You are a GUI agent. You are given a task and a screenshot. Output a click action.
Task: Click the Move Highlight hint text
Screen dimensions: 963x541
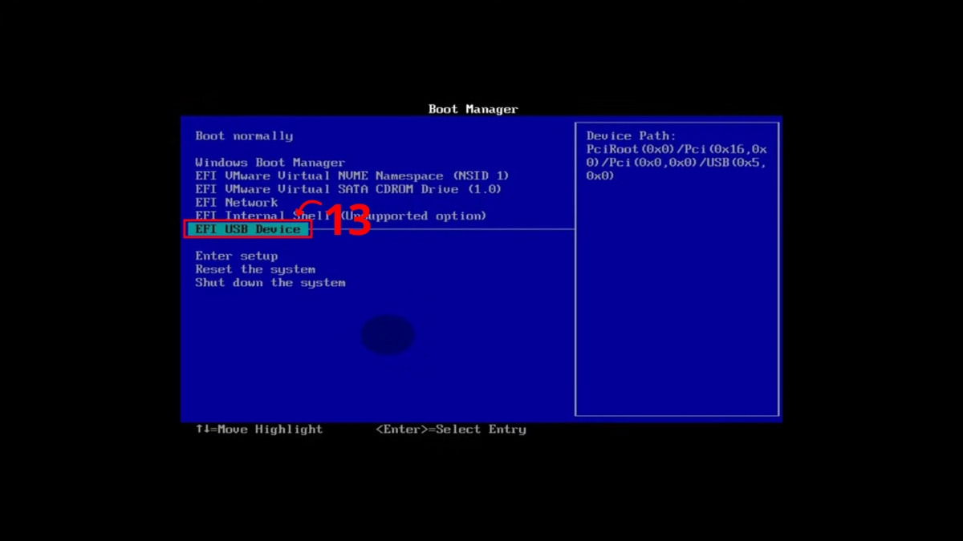coord(258,430)
